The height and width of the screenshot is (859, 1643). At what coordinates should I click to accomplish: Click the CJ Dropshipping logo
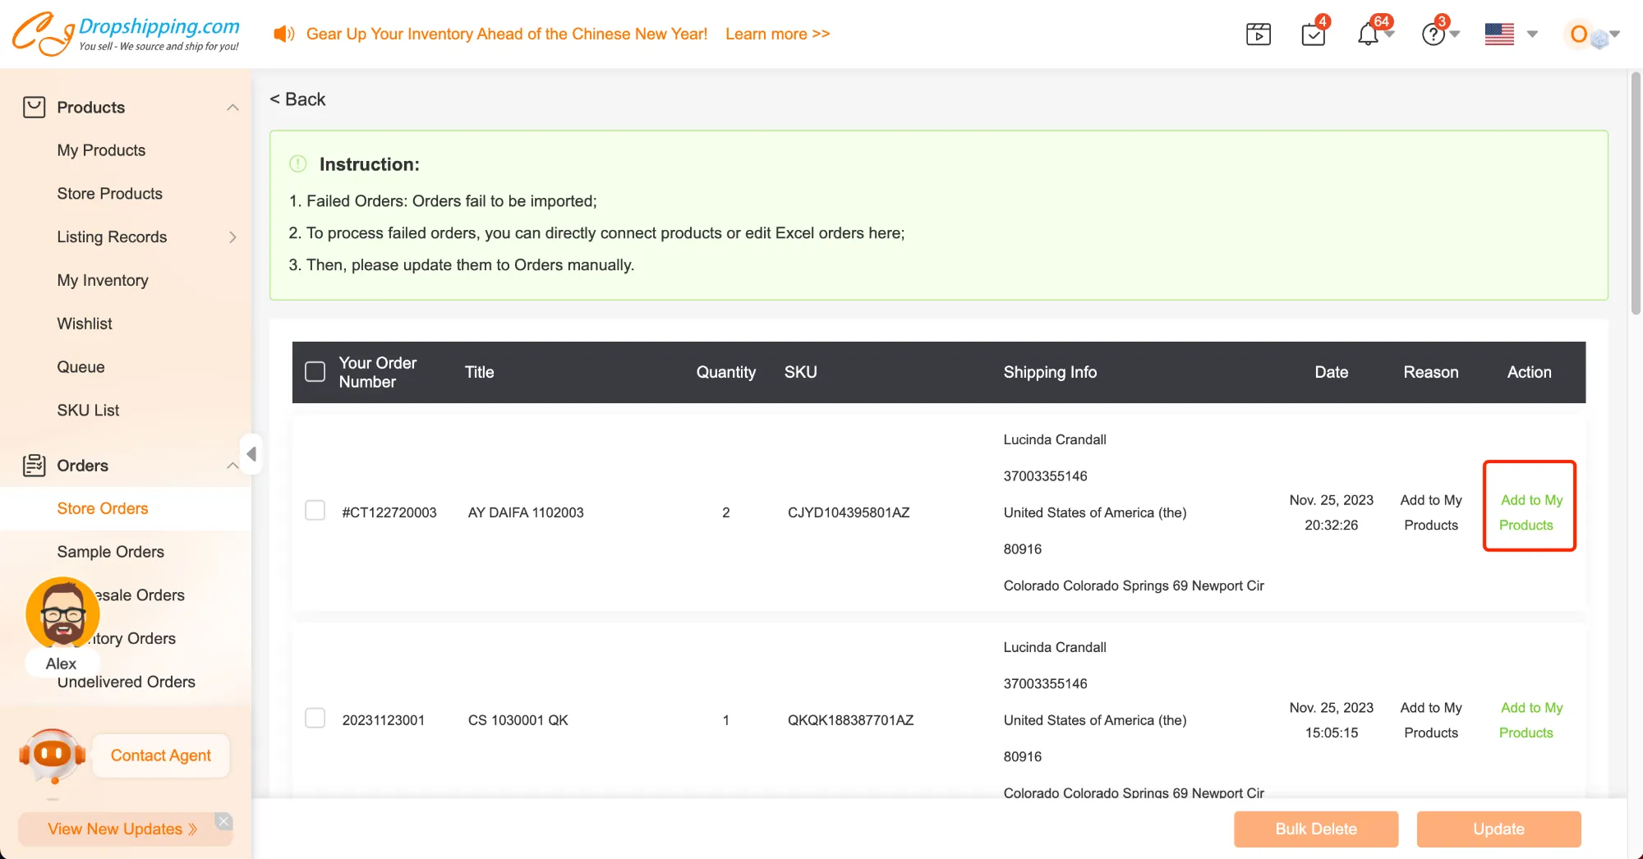point(126,34)
